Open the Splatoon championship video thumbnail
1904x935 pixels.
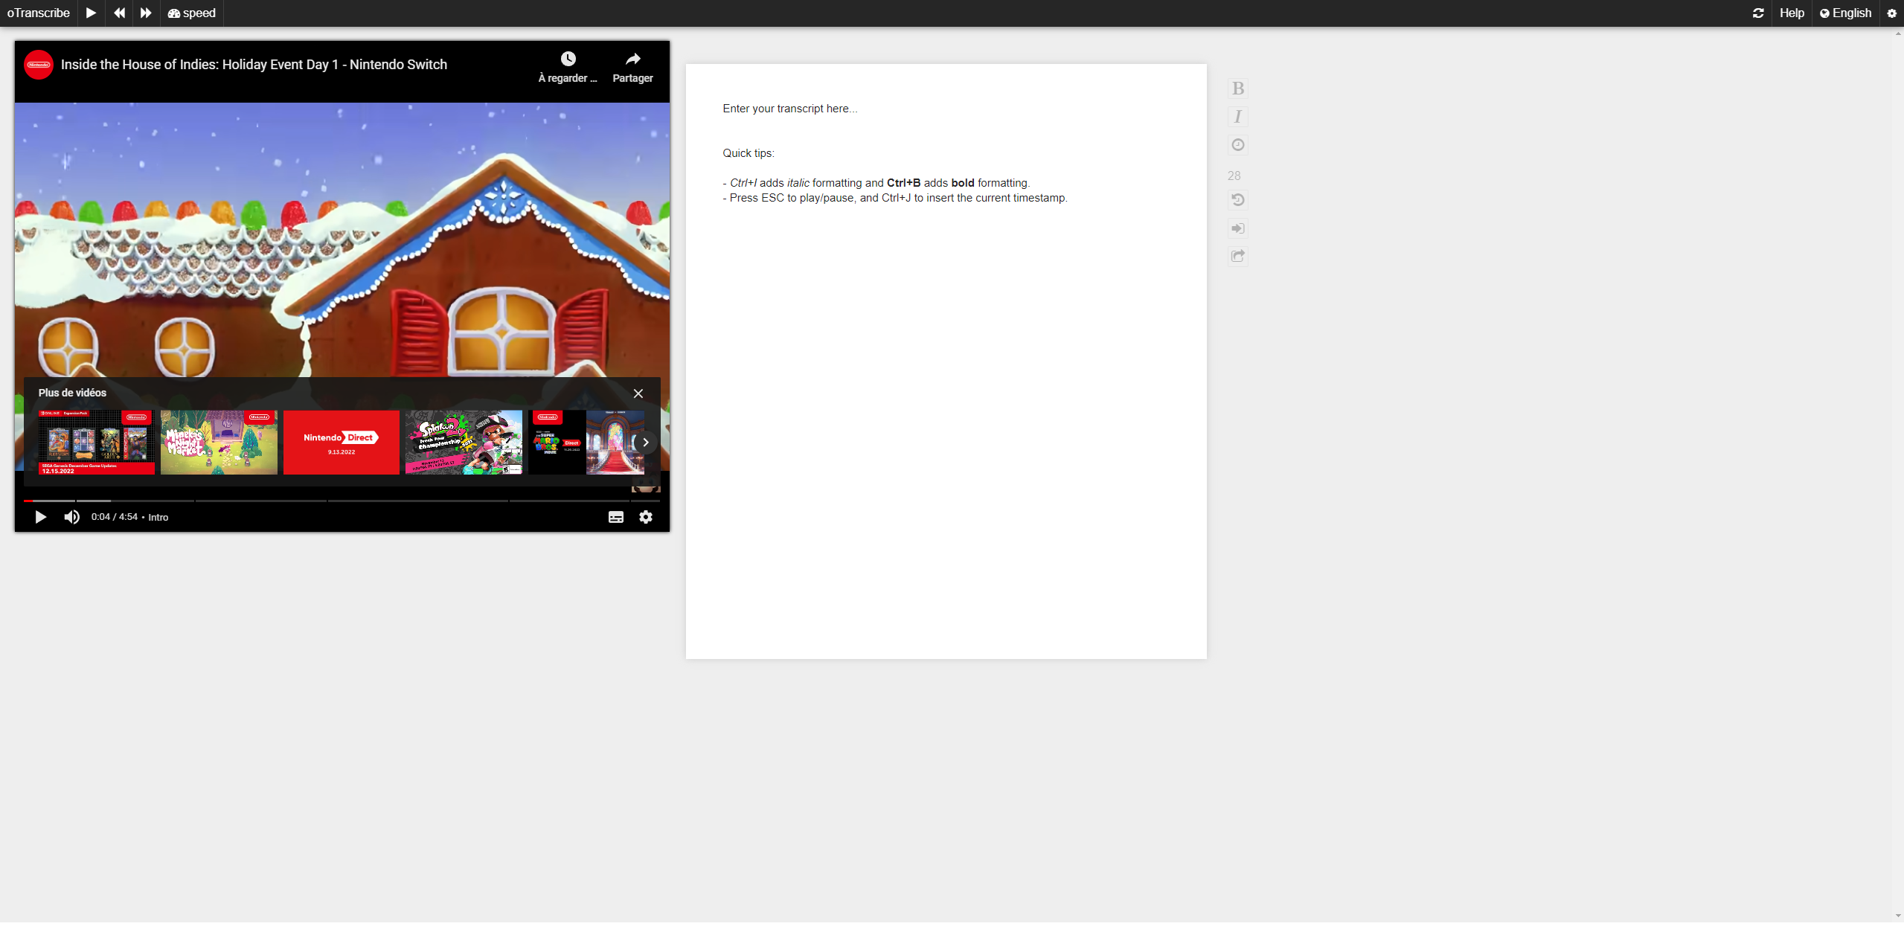464,442
